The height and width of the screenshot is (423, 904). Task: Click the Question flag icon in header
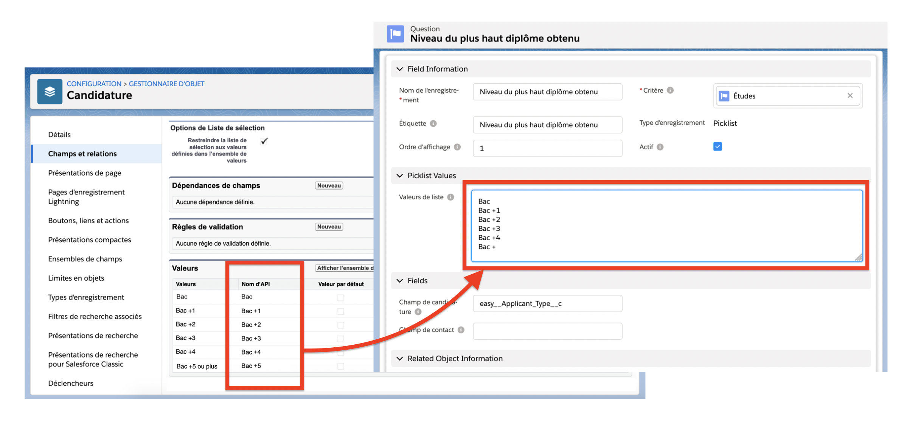click(x=395, y=34)
